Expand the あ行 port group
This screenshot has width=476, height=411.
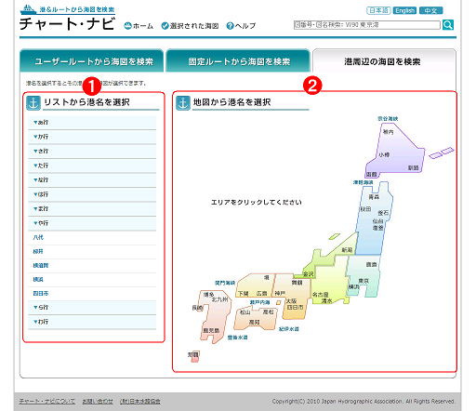click(x=92, y=123)
